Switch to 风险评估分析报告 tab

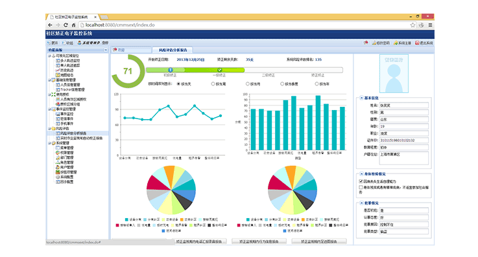(173, 50)
